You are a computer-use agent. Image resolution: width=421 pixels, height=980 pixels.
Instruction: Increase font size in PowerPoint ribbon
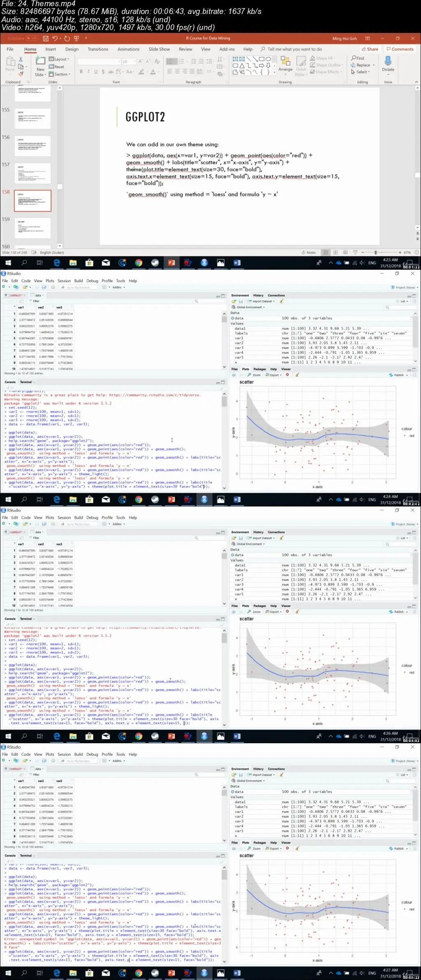point(141,61)
